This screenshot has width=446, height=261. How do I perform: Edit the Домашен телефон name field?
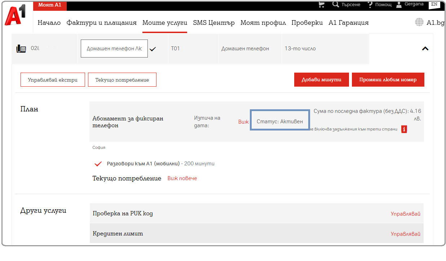coord(114,49)
